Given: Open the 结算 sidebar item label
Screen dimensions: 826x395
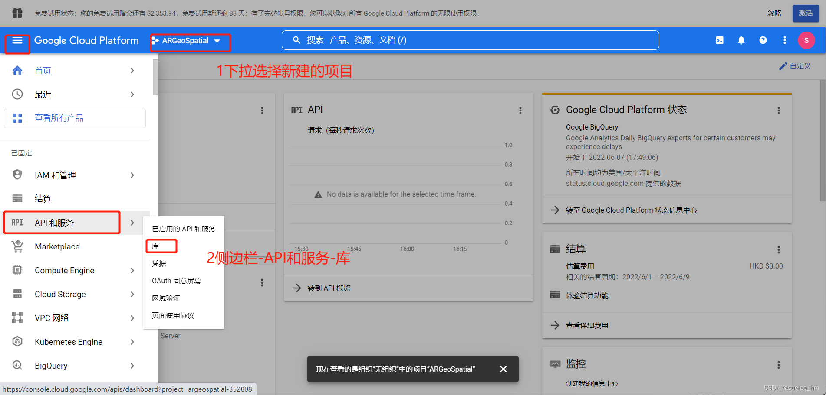Looking at the screenshot, I should tap(43, 199).
